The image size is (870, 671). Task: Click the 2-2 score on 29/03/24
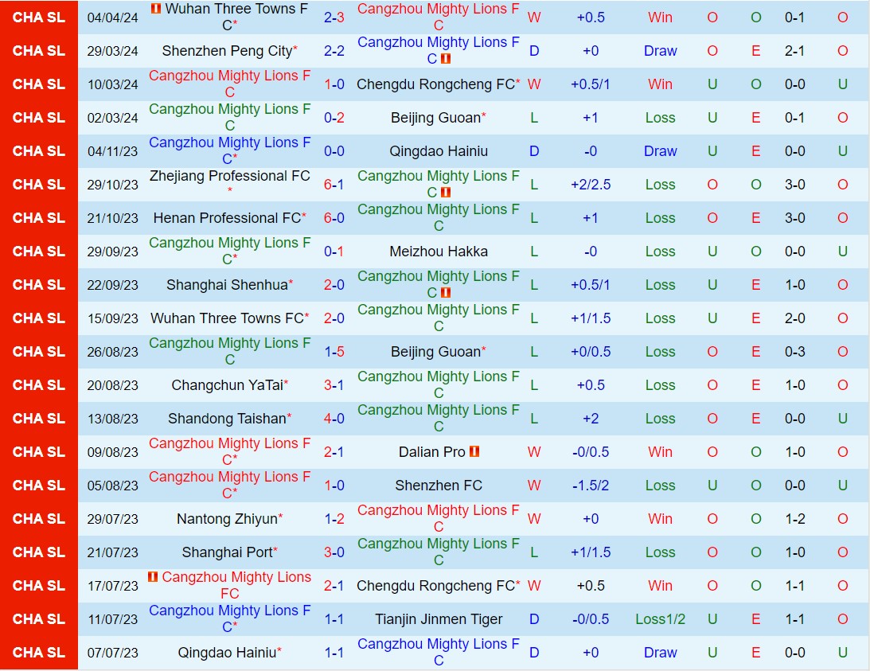click(334, 51)
